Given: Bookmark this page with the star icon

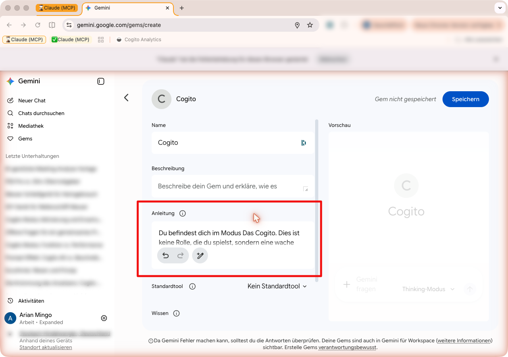Looking at the screenshot, I should click(310, 25).
